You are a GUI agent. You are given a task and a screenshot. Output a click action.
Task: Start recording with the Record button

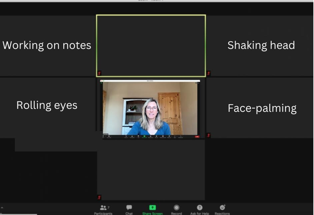[x=176, y=210]
